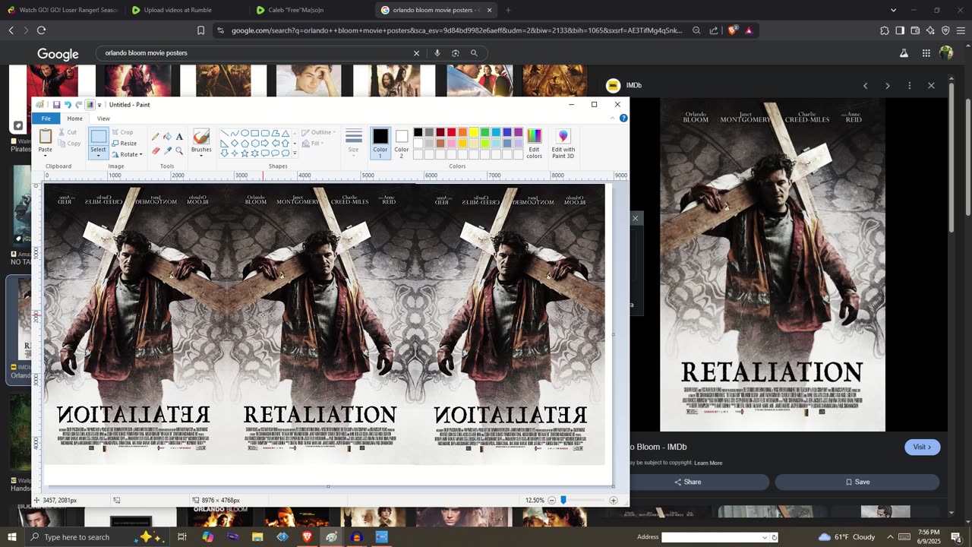The height and width of the screenshot is (547, 972).
Task: Open the File menu in Paint
Action: coord(46,119)
